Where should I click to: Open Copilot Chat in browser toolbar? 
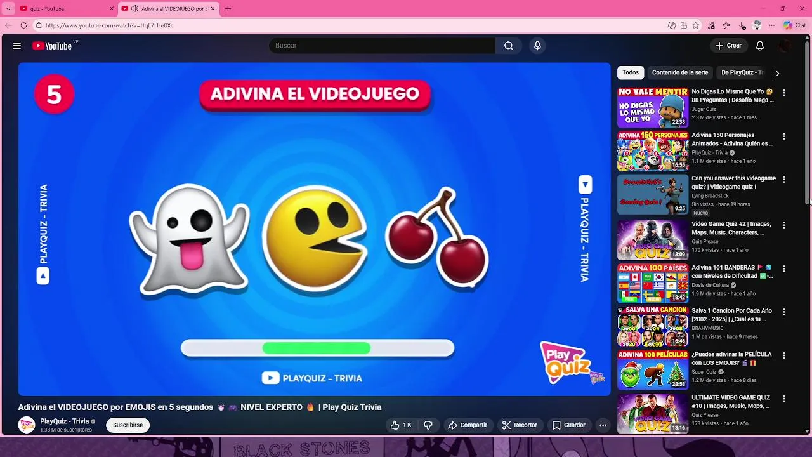[795, 25]
